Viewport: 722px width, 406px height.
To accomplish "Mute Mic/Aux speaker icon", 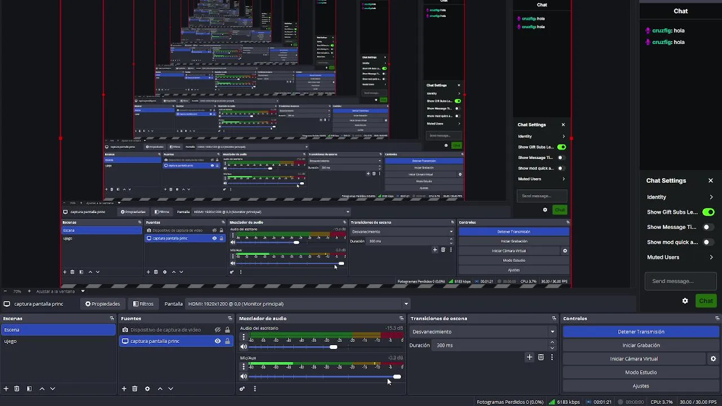I will click(x=244, y=376).
